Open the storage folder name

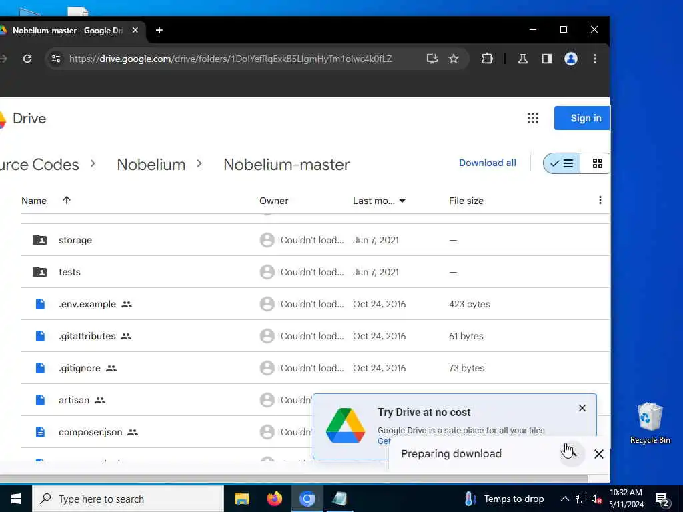75,240
